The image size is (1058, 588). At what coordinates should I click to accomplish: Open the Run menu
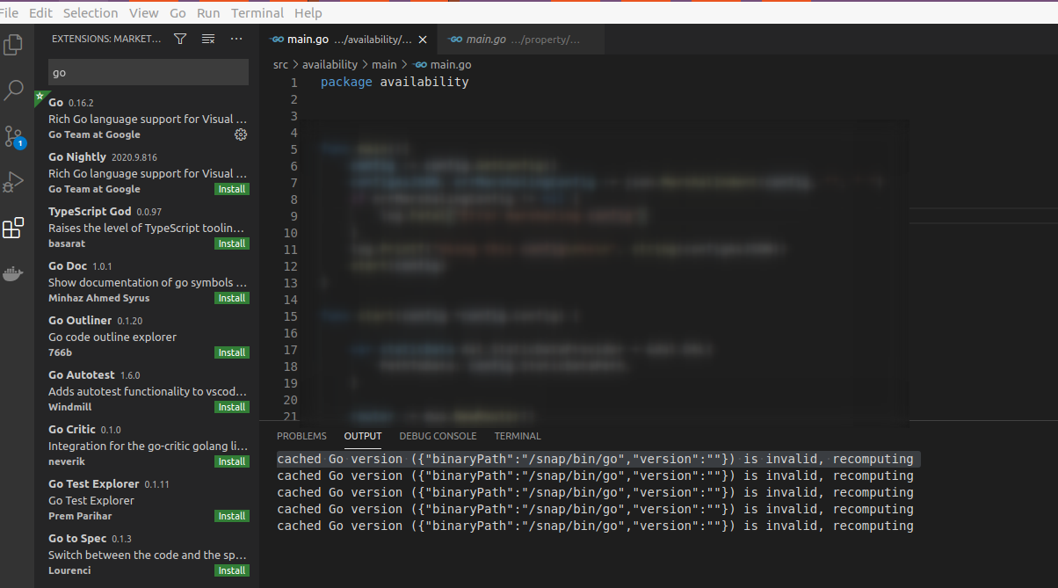(207, 12)
